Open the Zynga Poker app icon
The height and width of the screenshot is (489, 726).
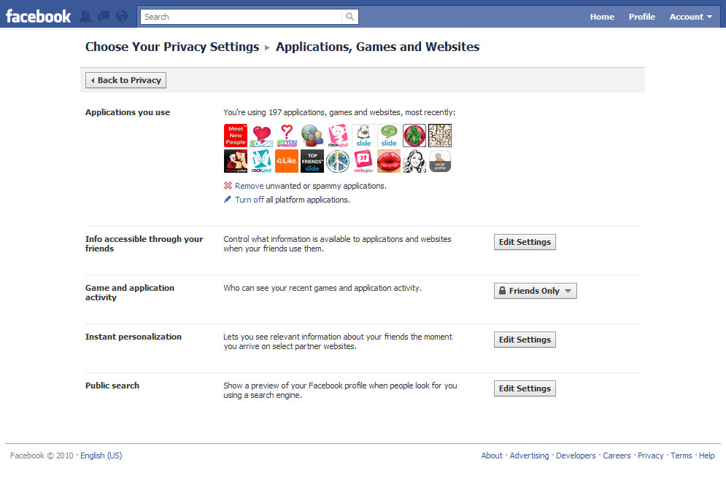tap(236, 161)
